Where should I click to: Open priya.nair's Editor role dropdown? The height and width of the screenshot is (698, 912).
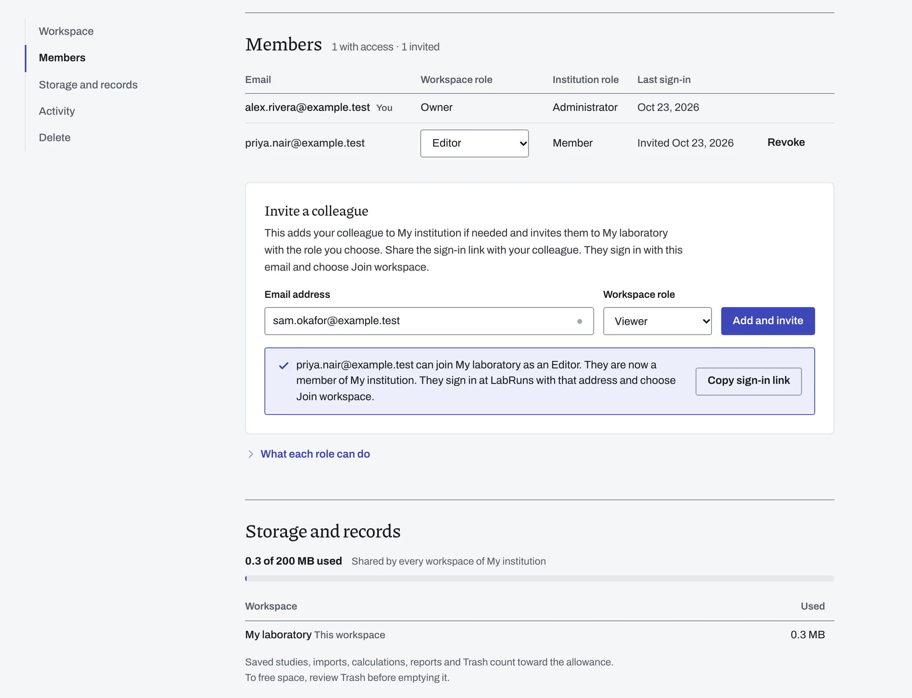click(474, 143)
